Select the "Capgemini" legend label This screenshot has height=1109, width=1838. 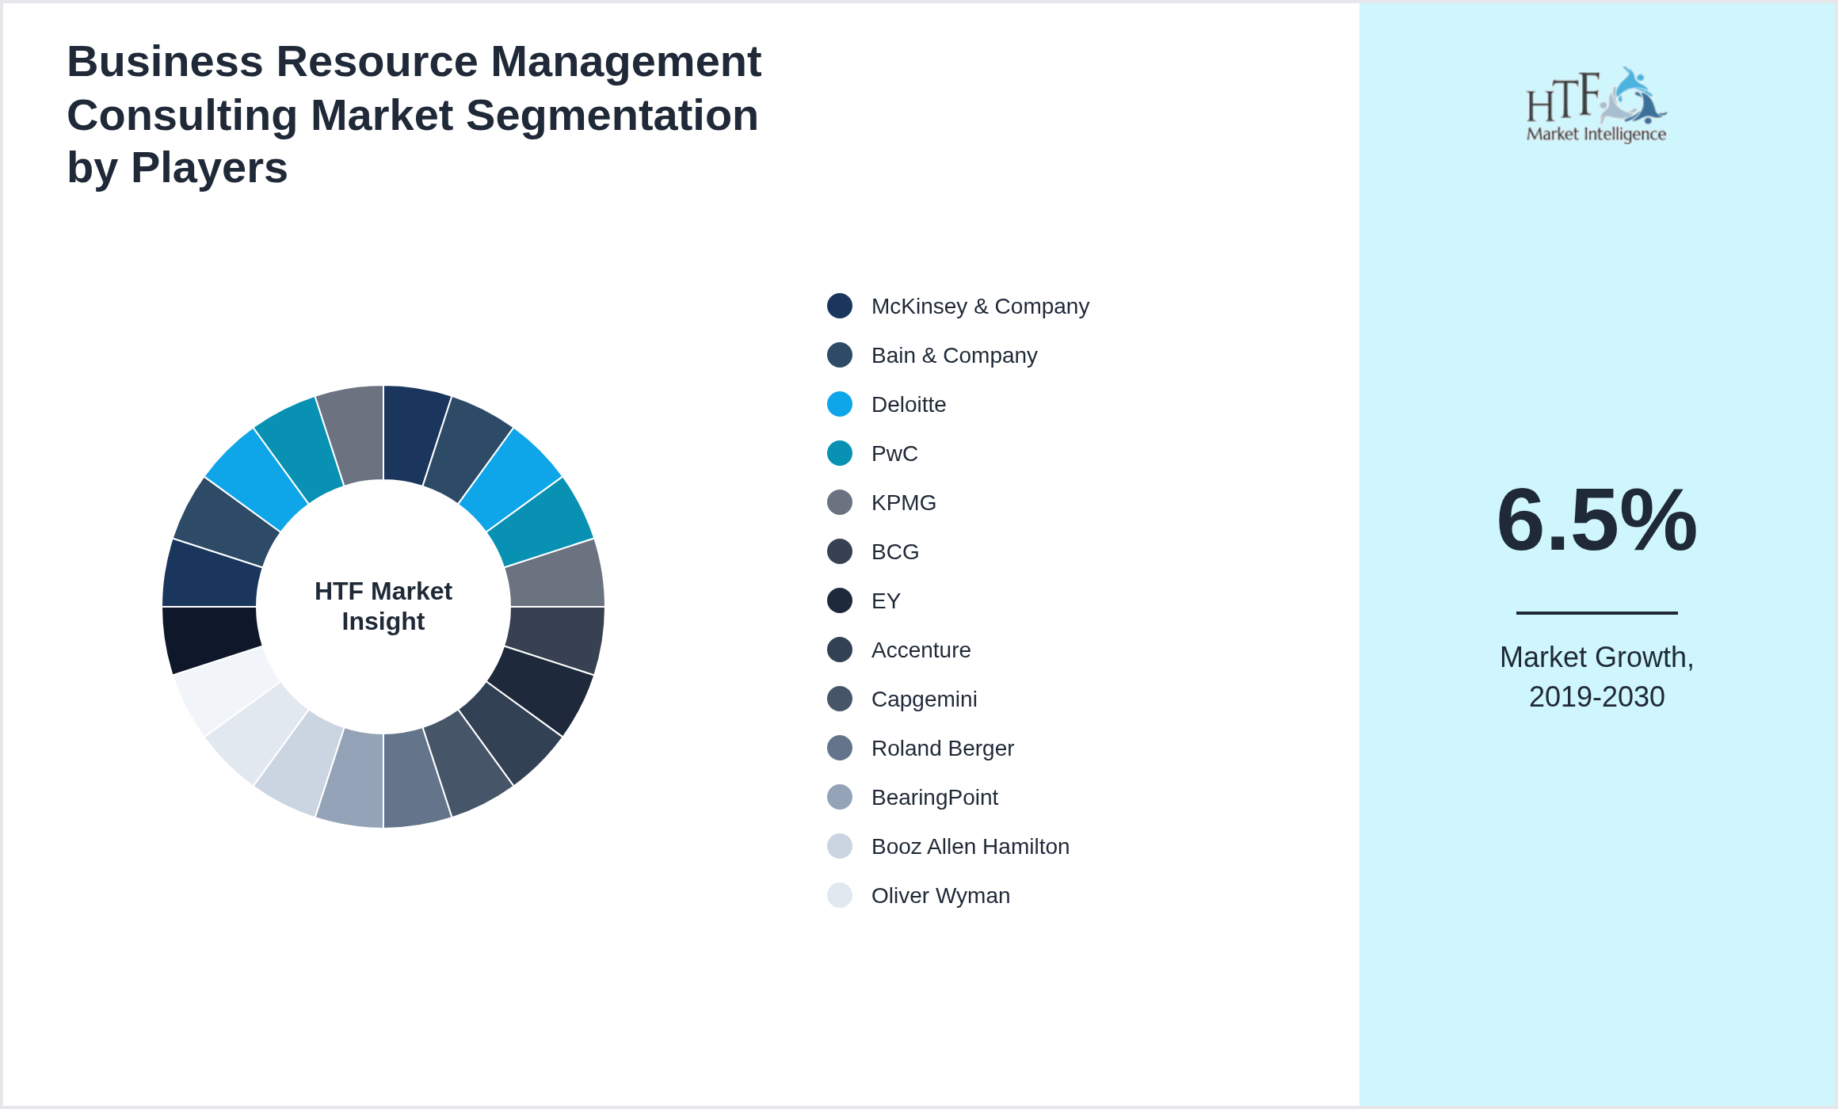[924, 699]
